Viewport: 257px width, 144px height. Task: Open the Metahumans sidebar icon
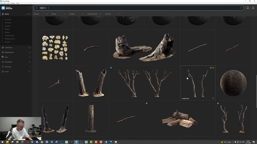coord(3,52)
